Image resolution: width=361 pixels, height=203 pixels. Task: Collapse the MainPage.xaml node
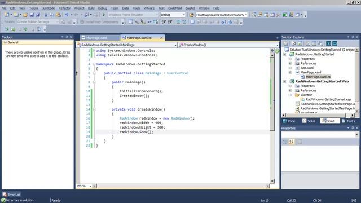point(290,72)
